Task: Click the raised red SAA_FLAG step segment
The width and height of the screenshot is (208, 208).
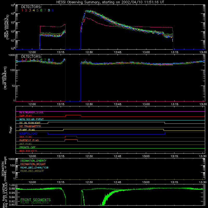Action: pyautogui.click(x=71, y=136)
